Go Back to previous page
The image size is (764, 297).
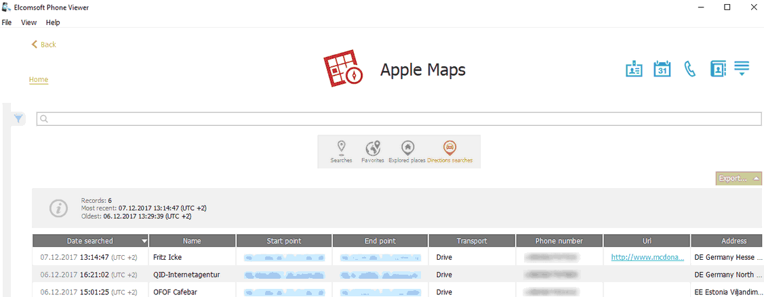coord(43,45)
